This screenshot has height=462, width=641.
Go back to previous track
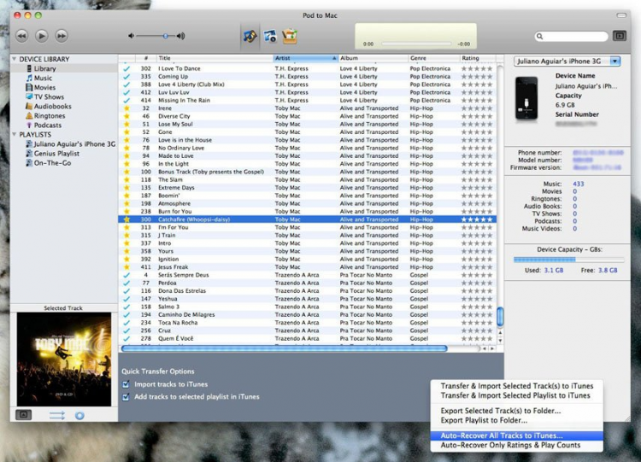(21, 36)
